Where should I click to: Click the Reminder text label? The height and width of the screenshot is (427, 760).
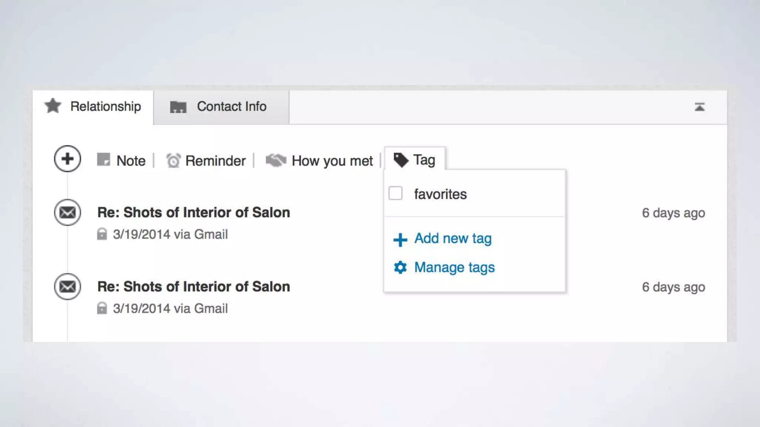coord(215,161)
